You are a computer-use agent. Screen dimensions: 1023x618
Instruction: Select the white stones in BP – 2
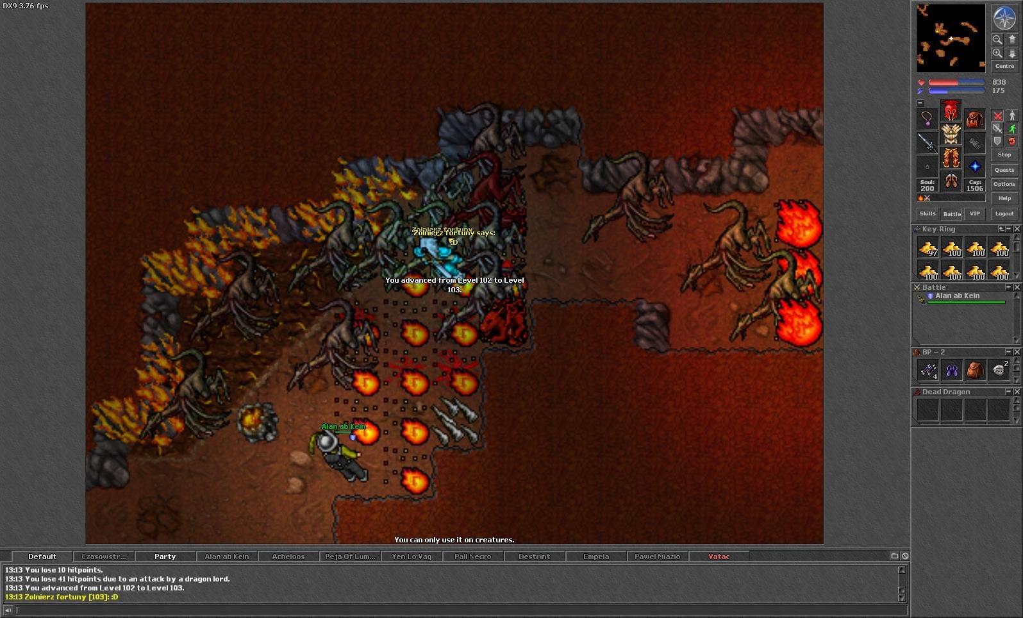tap(998, 370)
